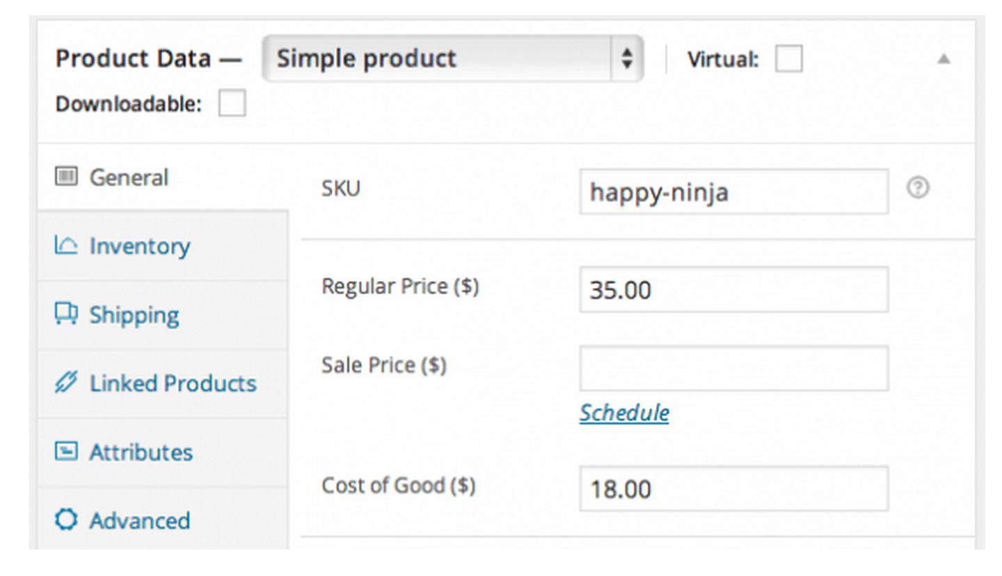The image size is (1002, 576).
Task: Click the Shipping truck icon
Action: [67, 314]
